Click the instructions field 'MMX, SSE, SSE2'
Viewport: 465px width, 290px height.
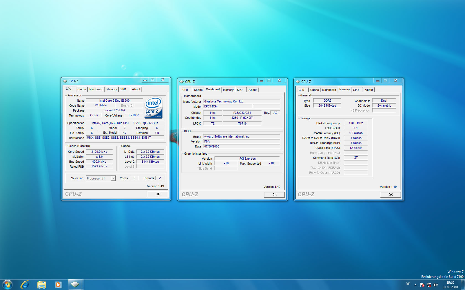125,138
